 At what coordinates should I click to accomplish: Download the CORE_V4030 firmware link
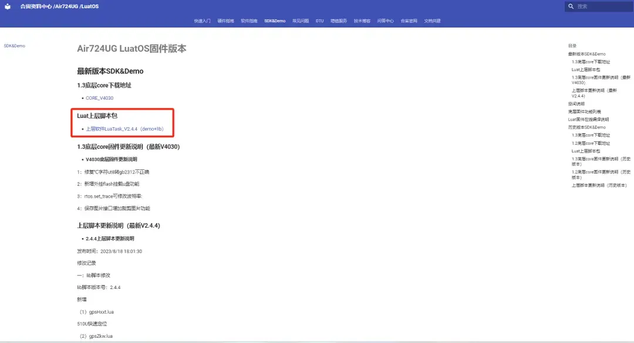coord(99,98)
